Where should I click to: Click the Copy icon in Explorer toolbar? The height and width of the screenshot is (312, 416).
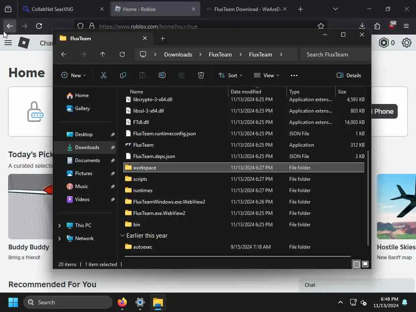[x=123, y=75]
